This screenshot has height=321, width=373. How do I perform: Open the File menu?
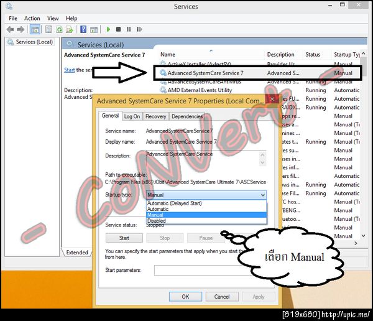(x=13, y=18)
